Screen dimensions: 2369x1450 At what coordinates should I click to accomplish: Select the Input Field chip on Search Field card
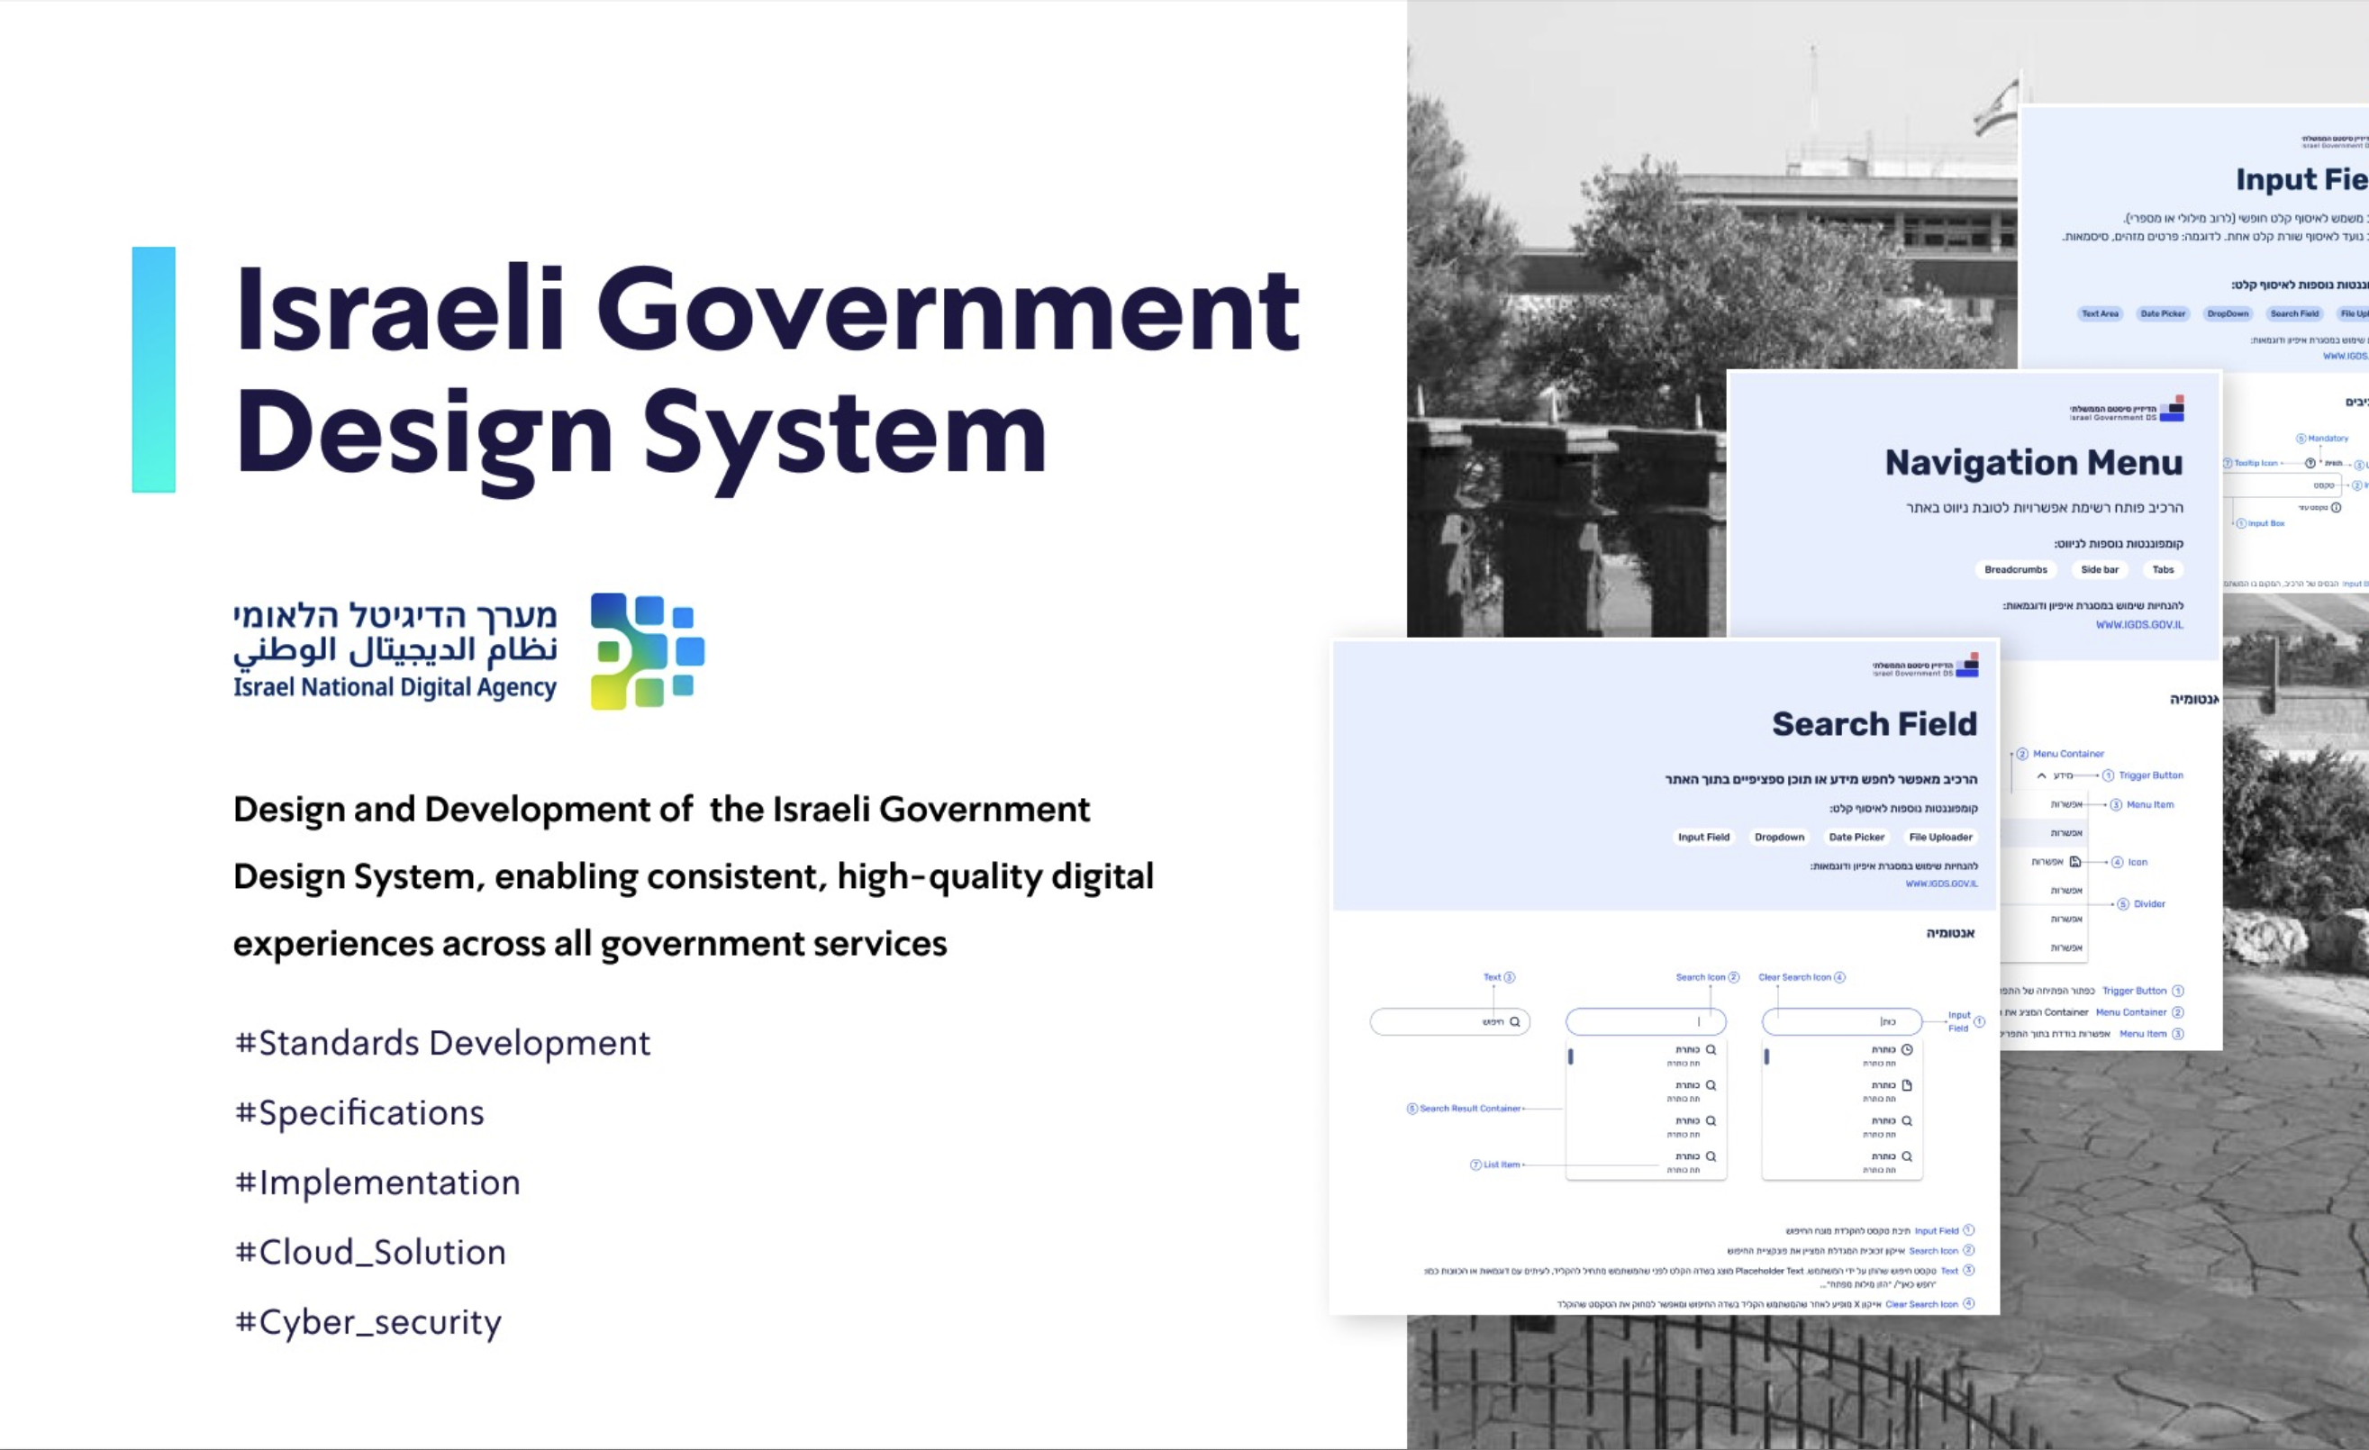tap(1703, 837)
